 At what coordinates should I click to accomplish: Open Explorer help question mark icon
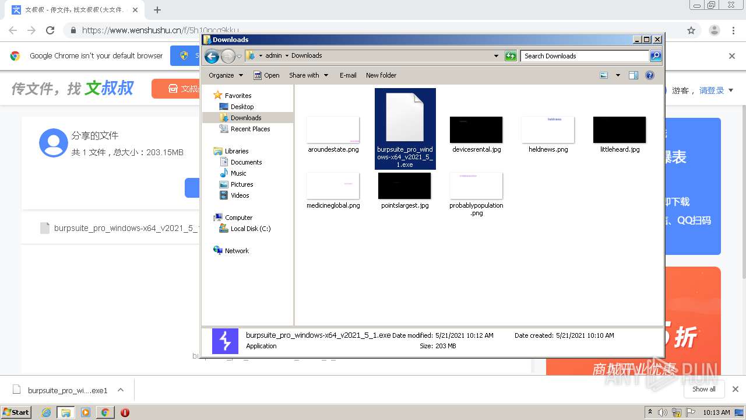click(x=650, y=75)
